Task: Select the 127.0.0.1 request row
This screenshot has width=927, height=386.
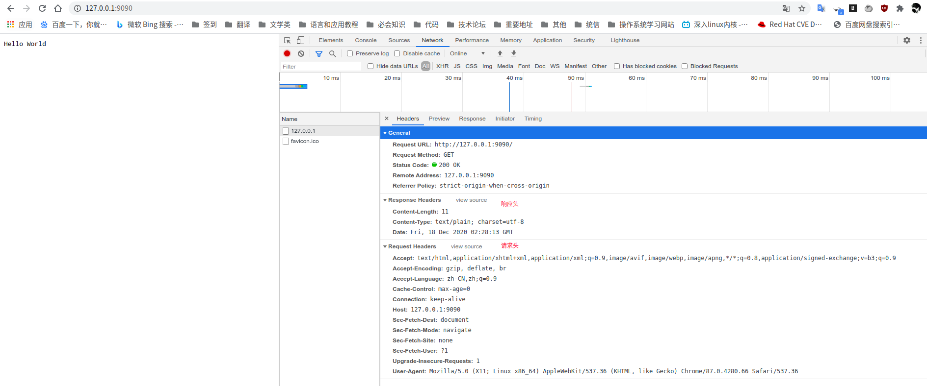Action: (x=329, y=131)
